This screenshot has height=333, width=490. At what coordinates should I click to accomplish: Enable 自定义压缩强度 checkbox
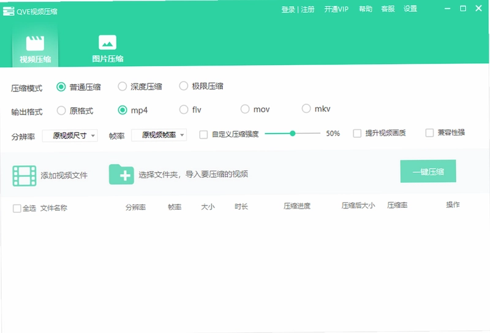pyautogui.click(x=203, y=134)
